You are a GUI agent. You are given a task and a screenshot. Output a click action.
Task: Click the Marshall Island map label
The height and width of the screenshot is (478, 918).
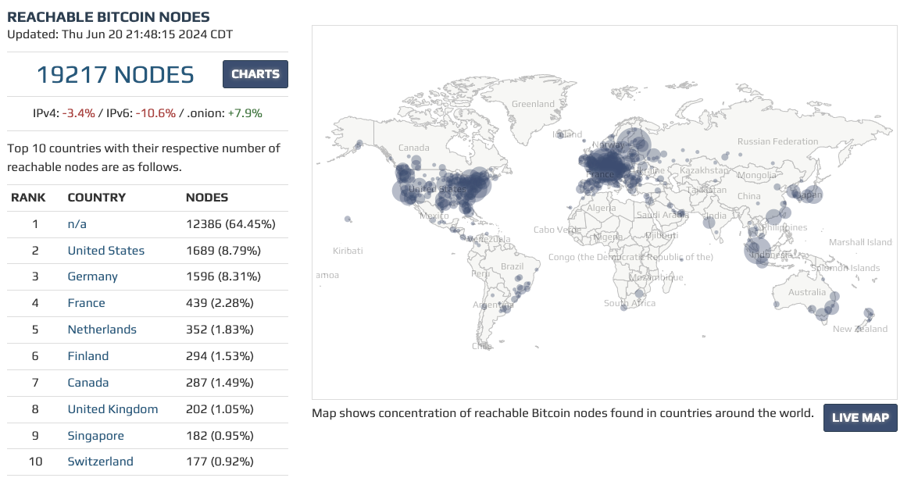point(860,242)
